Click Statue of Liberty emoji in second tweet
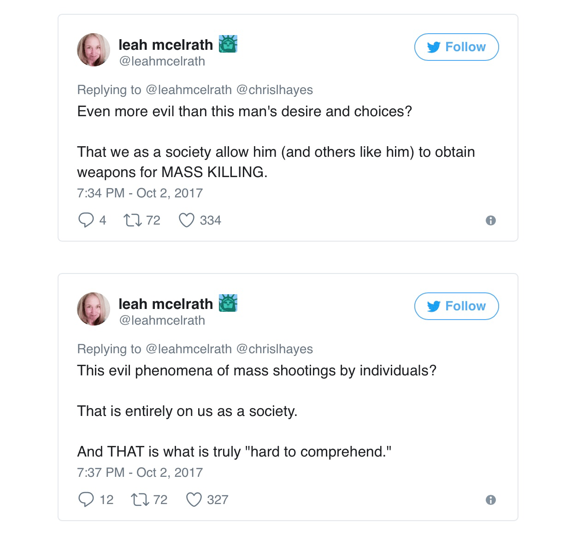This screenshot has width=571, height=540. (x=227, y=303)
